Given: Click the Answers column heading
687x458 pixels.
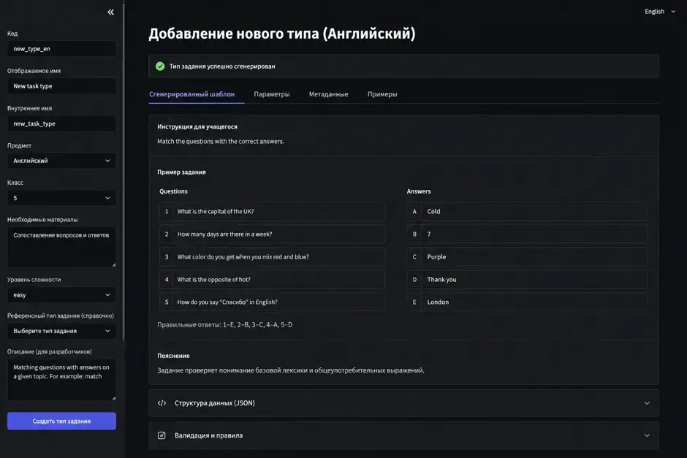Looking at the screenshot, I should point(419,191).
